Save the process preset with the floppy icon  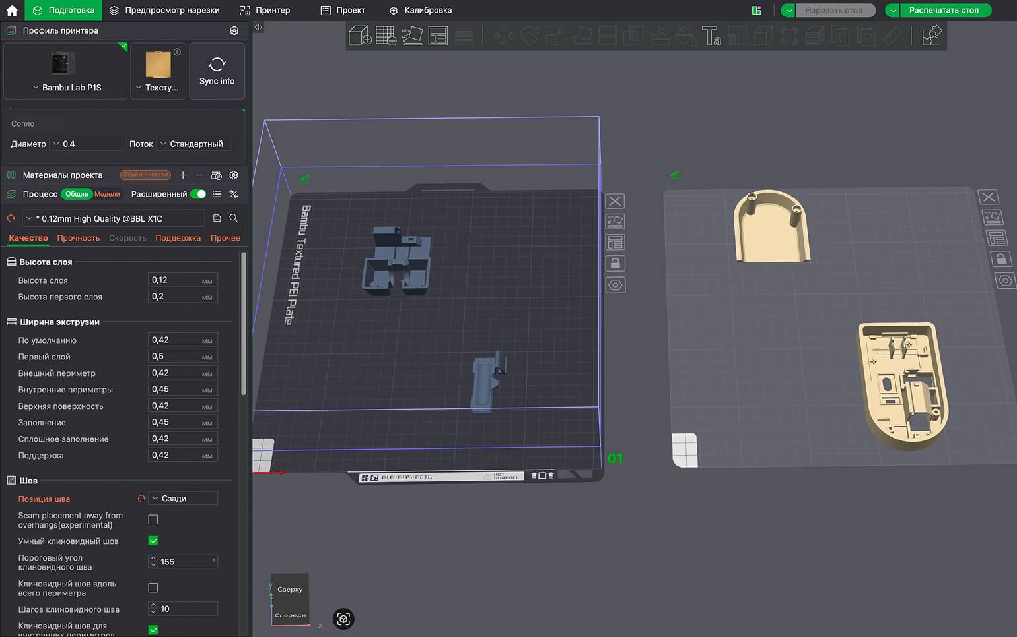point(217,218)
